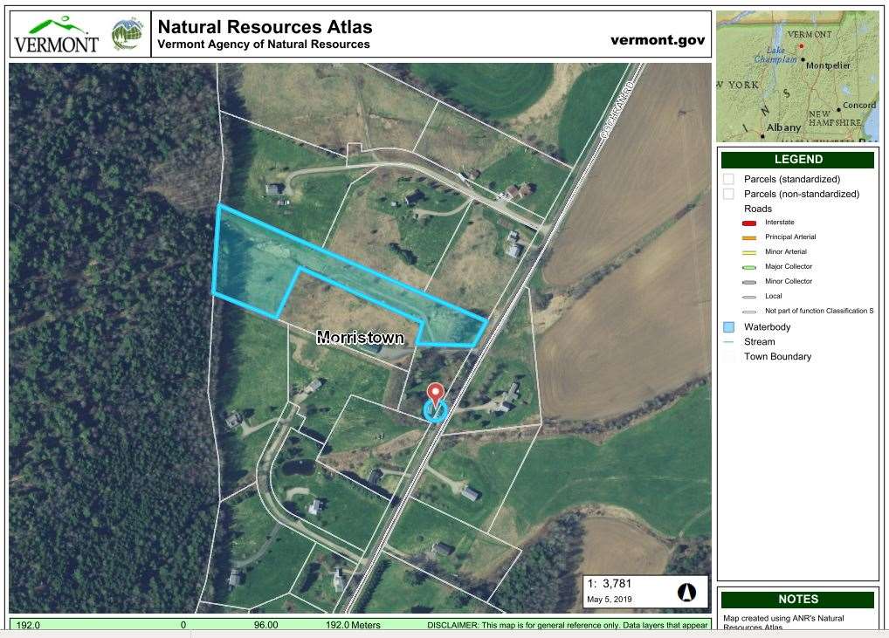Screen dimensions: 889x638
Task: Click the north arrow compass icon
Action: click(x=686, y=593)
